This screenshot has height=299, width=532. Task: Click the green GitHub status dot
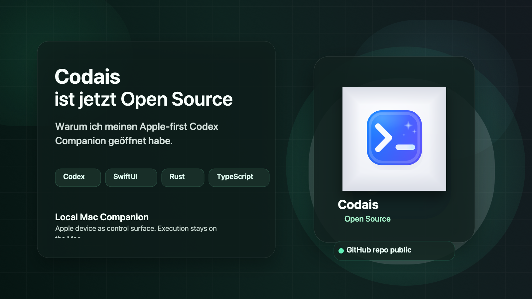point(341,251)
